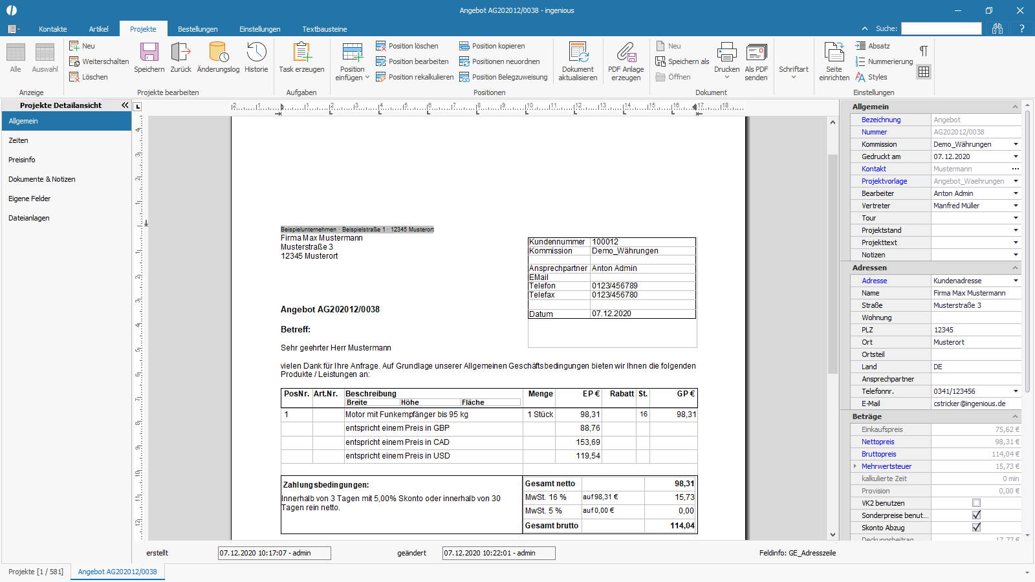Switch to the Artikel ribbon tab
This screenshot has width=1035, height=582.
[98, 29]
